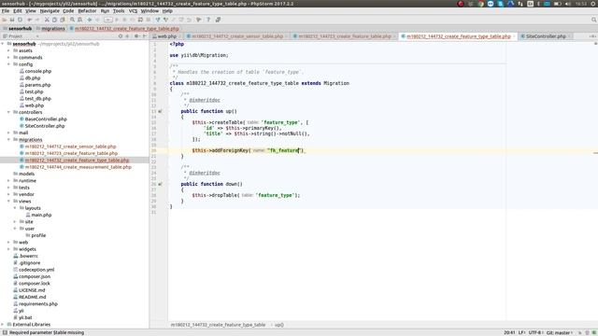Select db.php in the project tree
Image resolution: width=598 pixels, height=336 pixels.
[x=33, y=78]
